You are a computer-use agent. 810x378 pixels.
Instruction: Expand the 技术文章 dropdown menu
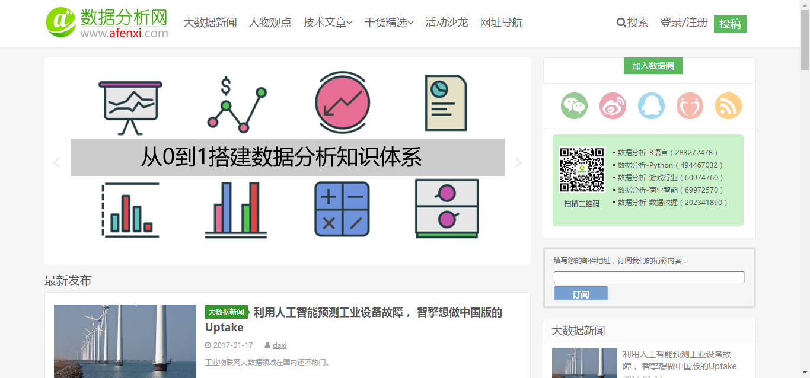(327, 23)
